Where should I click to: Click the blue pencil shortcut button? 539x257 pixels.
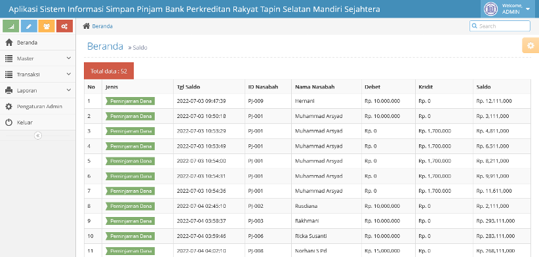pyautogui.click(x=29, y=26)
